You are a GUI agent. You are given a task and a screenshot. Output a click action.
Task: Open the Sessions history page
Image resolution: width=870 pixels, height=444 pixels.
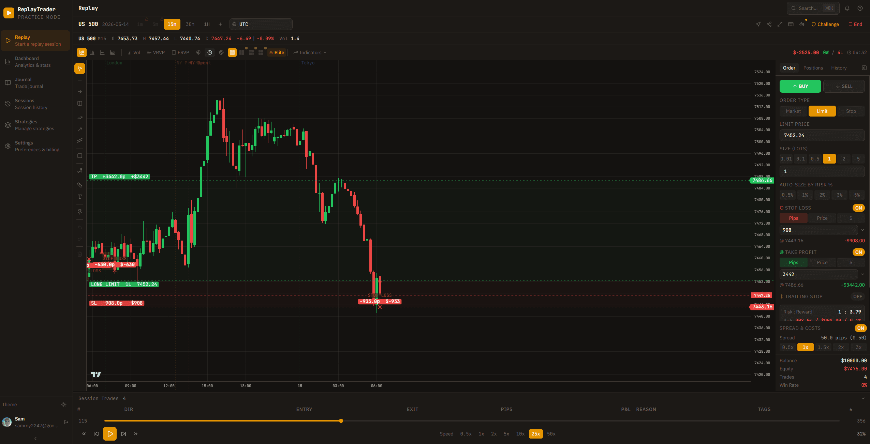[x=35, y=104]
